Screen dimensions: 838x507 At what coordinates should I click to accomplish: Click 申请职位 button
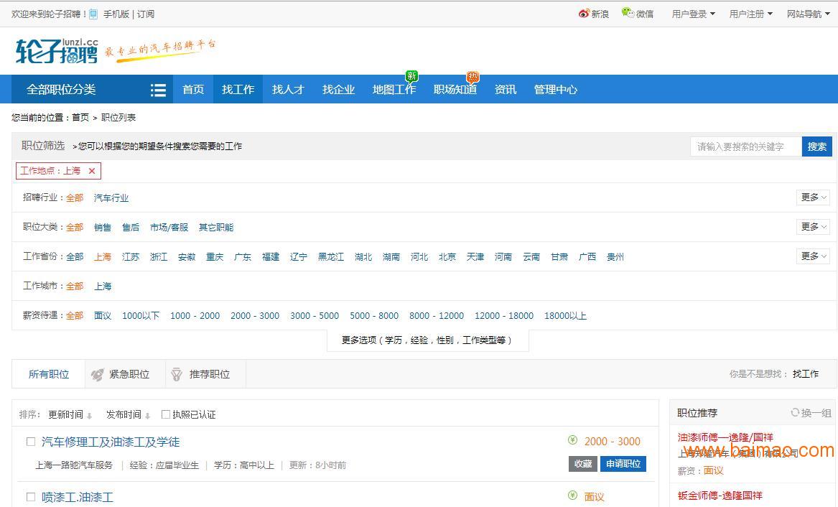(x=623, y=464)
